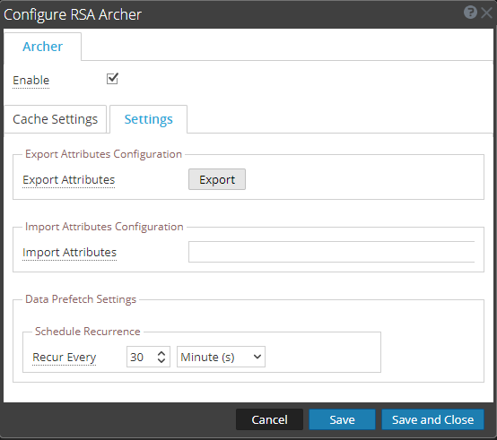Click the Export button

217,179
